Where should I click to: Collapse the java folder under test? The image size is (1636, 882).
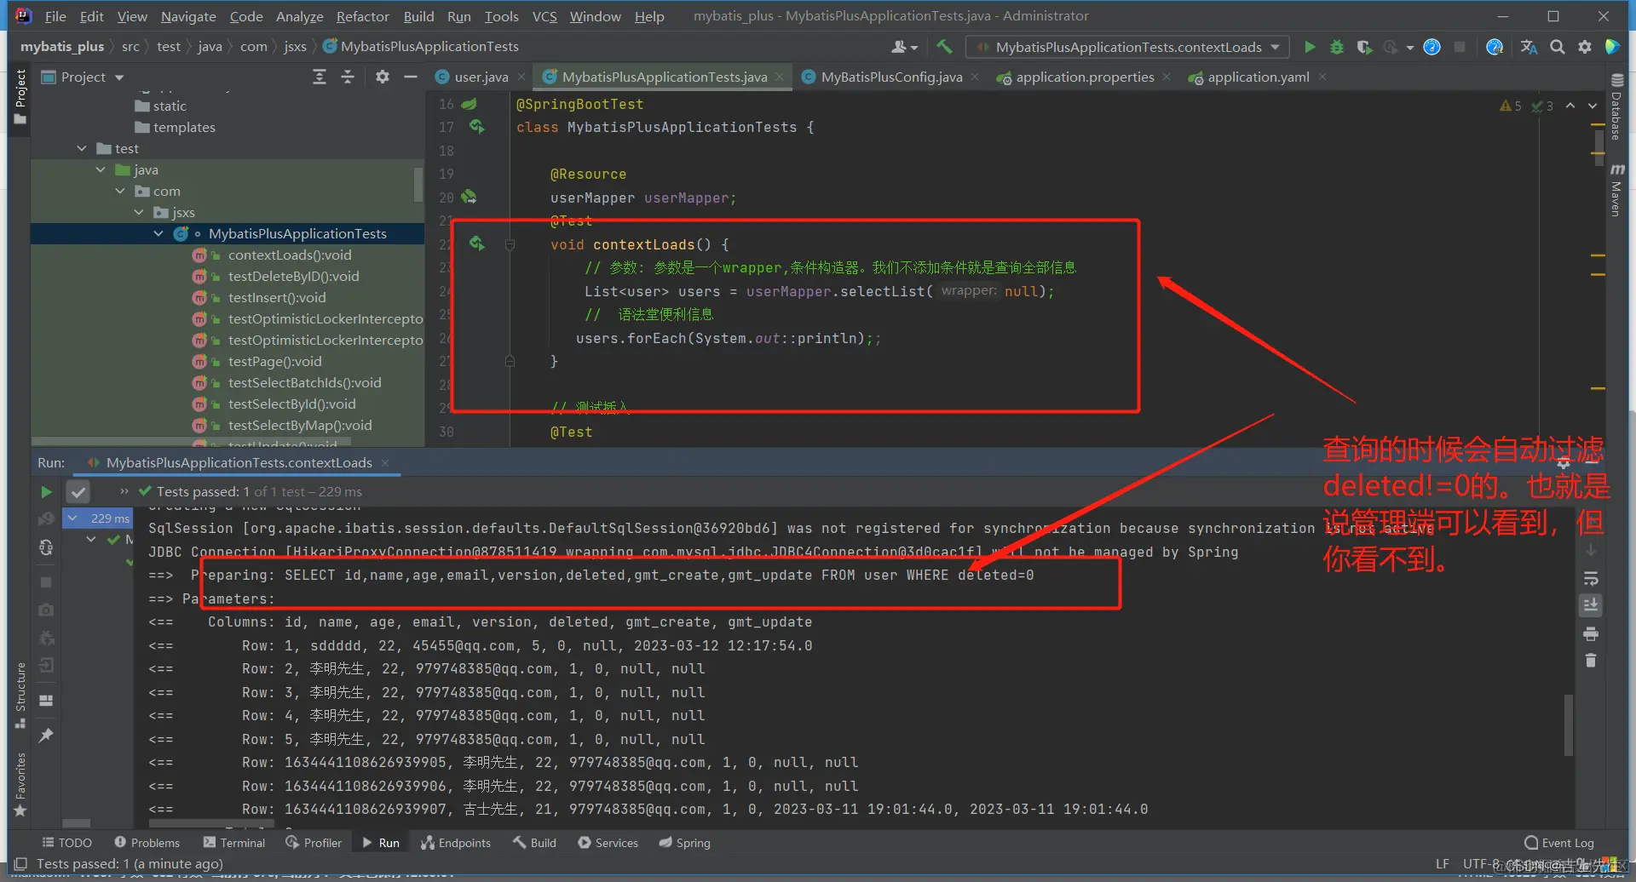(x=101, y=170)
